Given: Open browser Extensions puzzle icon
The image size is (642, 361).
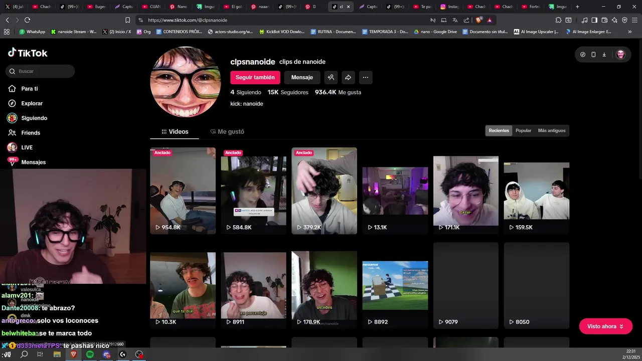Looking at the screenshot, I should [558, 20].
